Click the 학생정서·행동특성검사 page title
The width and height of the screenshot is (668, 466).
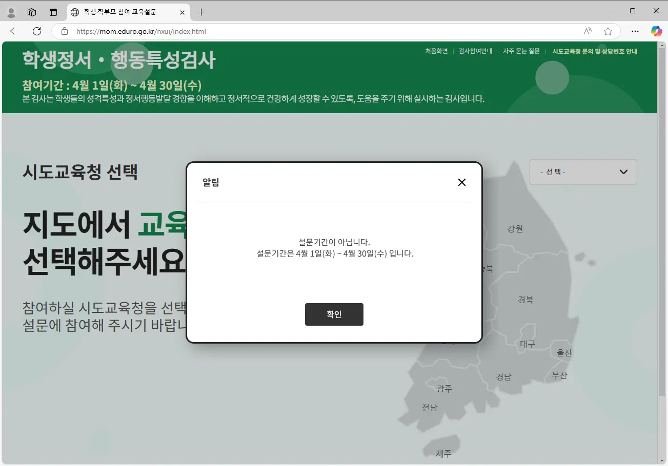tap(119, 60)
